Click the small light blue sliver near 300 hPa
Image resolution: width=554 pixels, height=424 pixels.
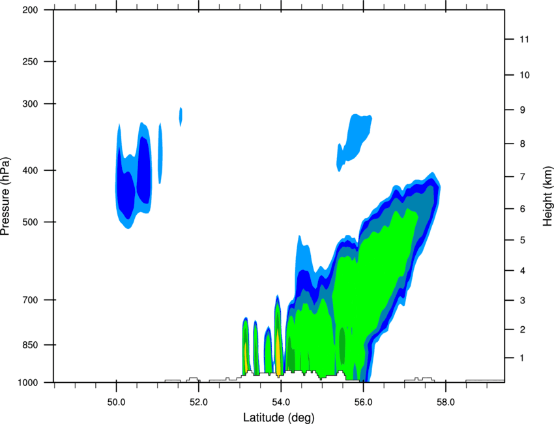click(181, 116)
